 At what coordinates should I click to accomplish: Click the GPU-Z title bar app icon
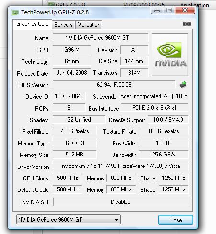[x=15, y=12]
